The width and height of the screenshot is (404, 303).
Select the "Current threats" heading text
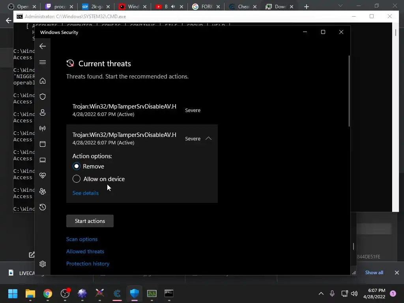coord(105,64)
